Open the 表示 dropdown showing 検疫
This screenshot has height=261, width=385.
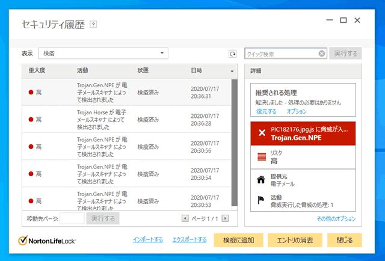click(x=103, y=54)
